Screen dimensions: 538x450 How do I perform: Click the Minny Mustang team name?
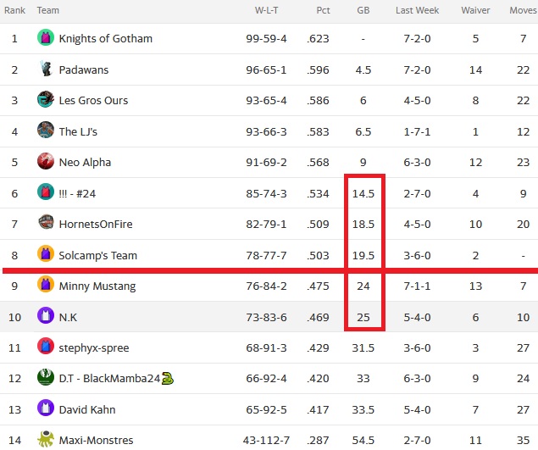point(97,286)
